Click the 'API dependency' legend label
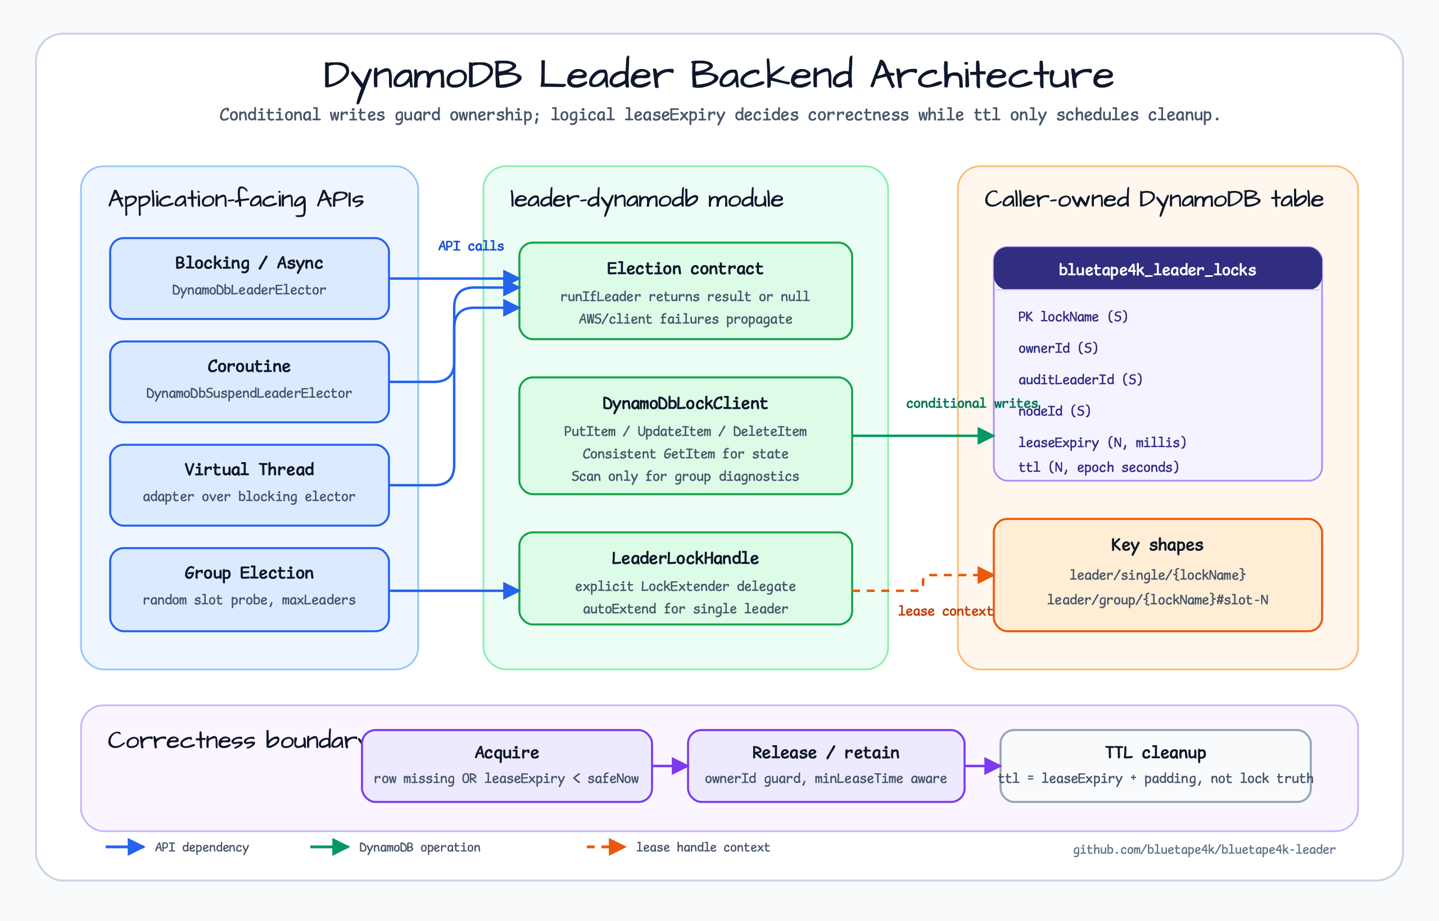The width and height of the screenshot is (1439, 921). 202,847
